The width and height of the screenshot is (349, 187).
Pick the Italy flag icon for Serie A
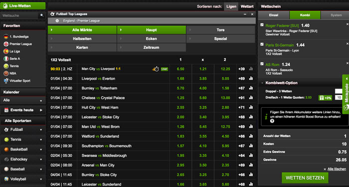pyautogui.click(x=6, y=59)
